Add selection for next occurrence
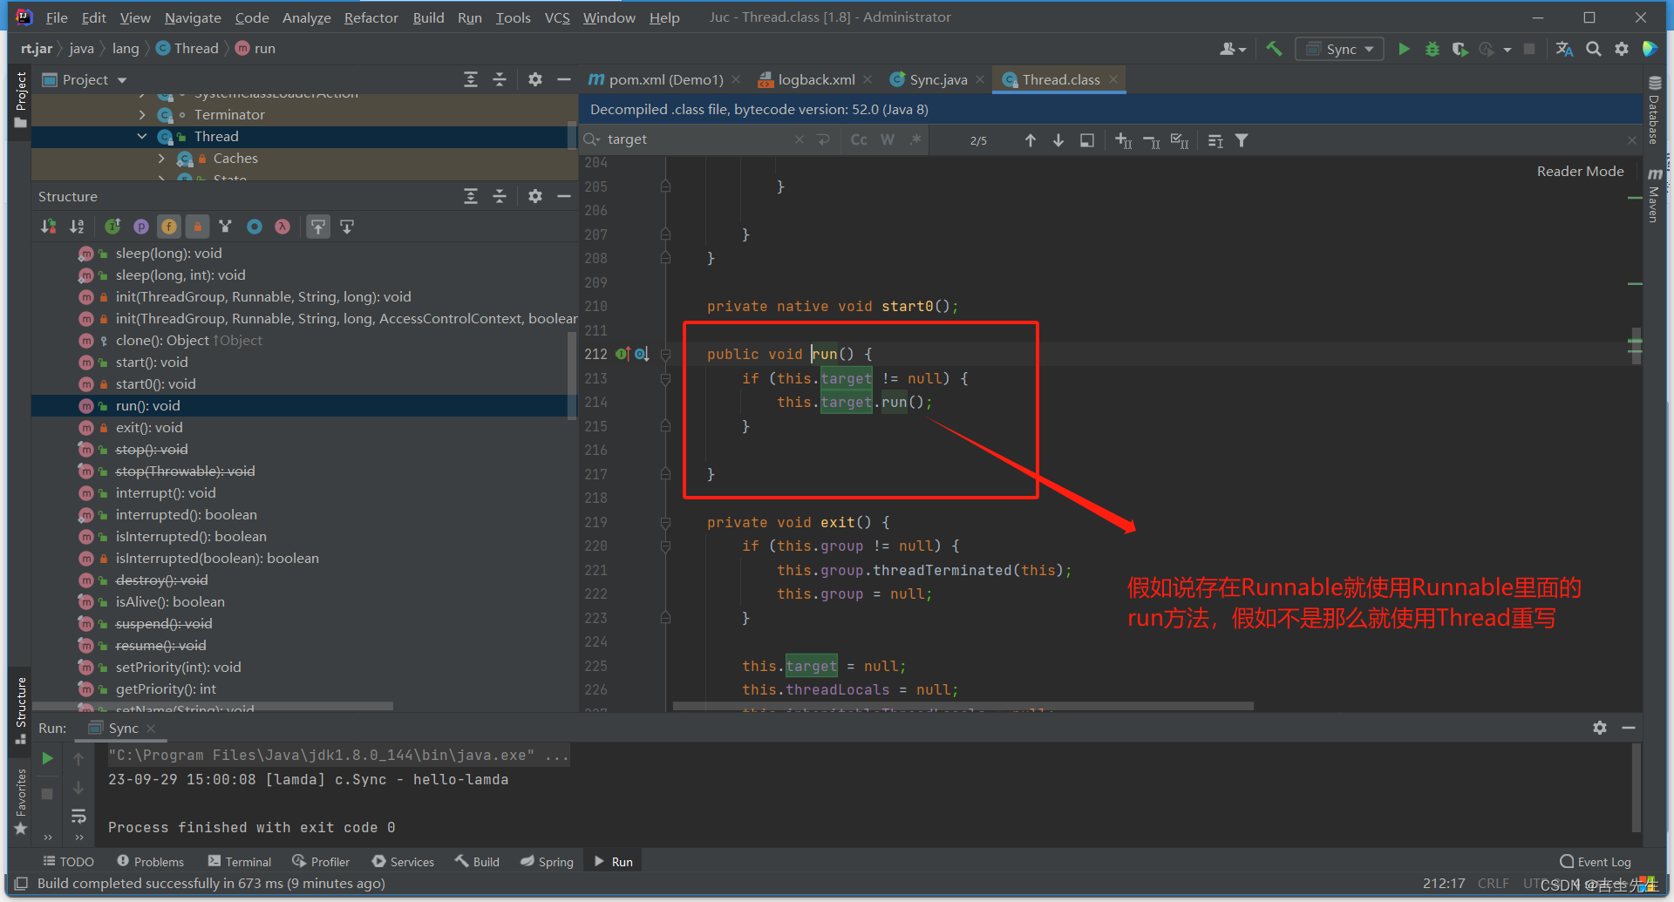1674x902 pixels. click(1124, 139)
